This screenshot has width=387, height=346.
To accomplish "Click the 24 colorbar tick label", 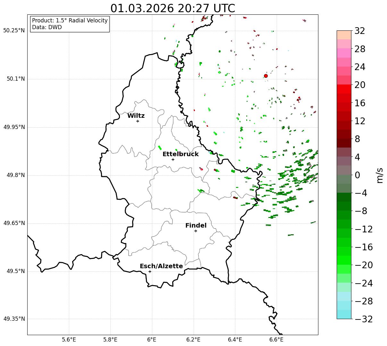I will tap(359, 67).
